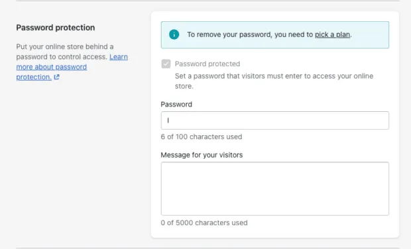The width and height of the screenshot is (411, 249).
Task: Toggle the Password protected checkbox
Action: 166,64
